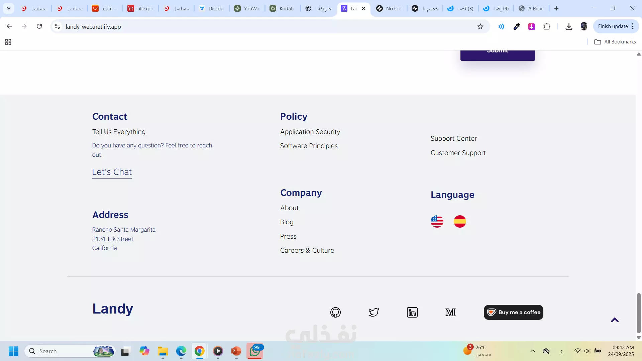Switch to the No Code tab

[389, 9]
